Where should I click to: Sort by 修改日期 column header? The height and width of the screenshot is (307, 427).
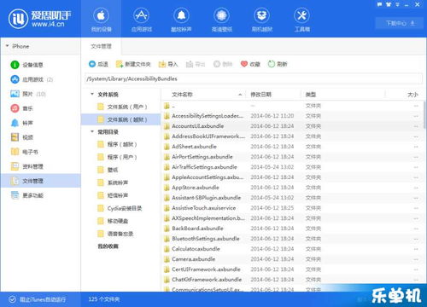pyautogui.click(x=273, y=95)
